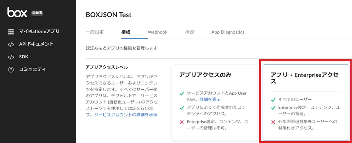This screenshot has width=352, height=143.
Task: Click the 開発者 badge beside logo
Action: tap(37, 13)
